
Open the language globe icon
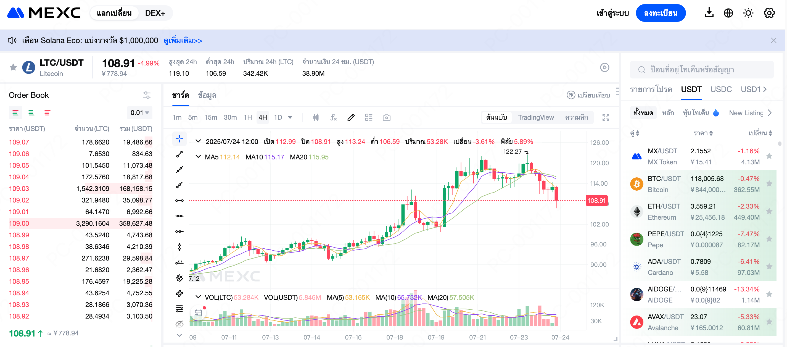pos(728,13)
